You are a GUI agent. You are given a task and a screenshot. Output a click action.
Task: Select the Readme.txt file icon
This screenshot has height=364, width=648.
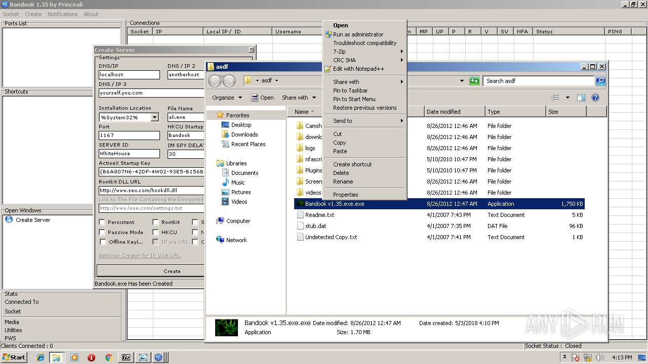coord(300,215)
